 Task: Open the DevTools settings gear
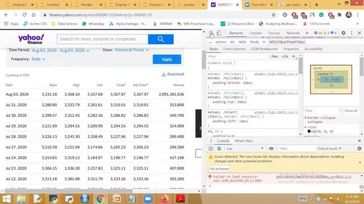click(344, 33)
